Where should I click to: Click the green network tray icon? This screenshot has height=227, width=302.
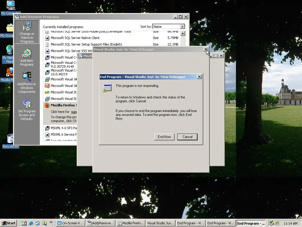pos(272,223)
